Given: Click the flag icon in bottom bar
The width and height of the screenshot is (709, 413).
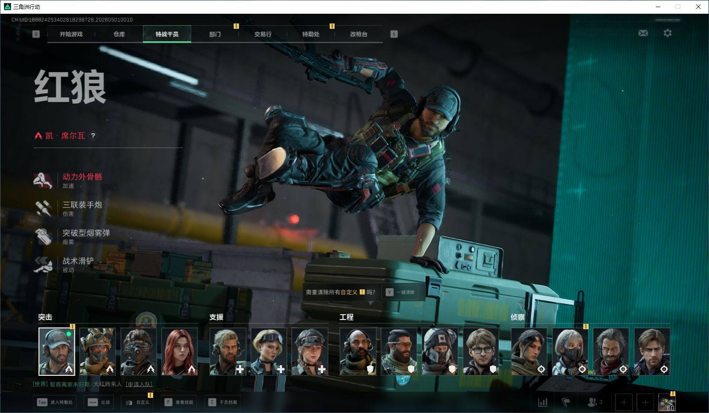Looking at the screenshot, I should [x=566, y=402].
